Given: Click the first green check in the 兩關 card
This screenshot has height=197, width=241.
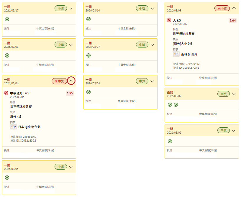Looking at the screenshot, I should click(x=170, y=105).
